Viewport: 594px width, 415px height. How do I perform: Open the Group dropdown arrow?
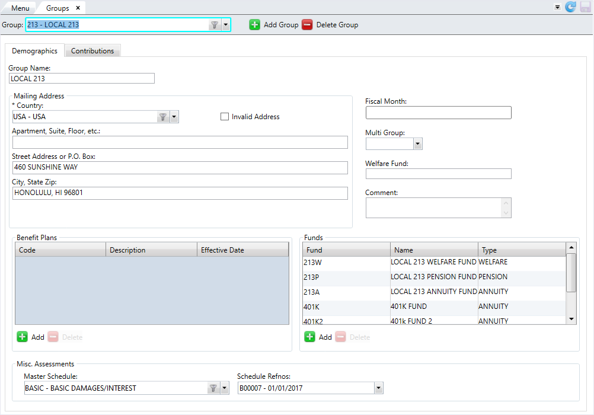coord(225,25)
